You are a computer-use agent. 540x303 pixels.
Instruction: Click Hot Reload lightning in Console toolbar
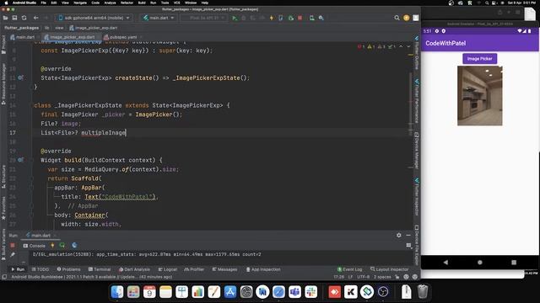[x=52, y=246]
